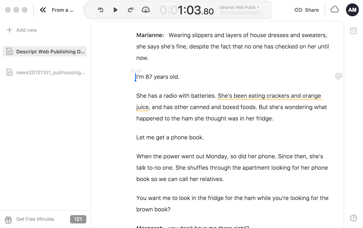Open the calendar panel icon
The height and width of the screenshot is (228, 363).
coord(354,31)
